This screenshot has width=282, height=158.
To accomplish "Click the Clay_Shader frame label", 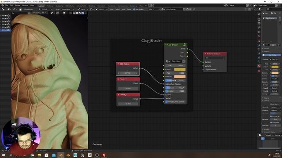I will (x=152, y=41).
